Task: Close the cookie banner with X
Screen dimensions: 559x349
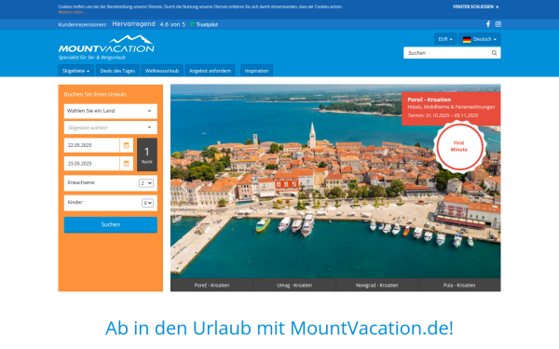Action: (x=497, y=7)
